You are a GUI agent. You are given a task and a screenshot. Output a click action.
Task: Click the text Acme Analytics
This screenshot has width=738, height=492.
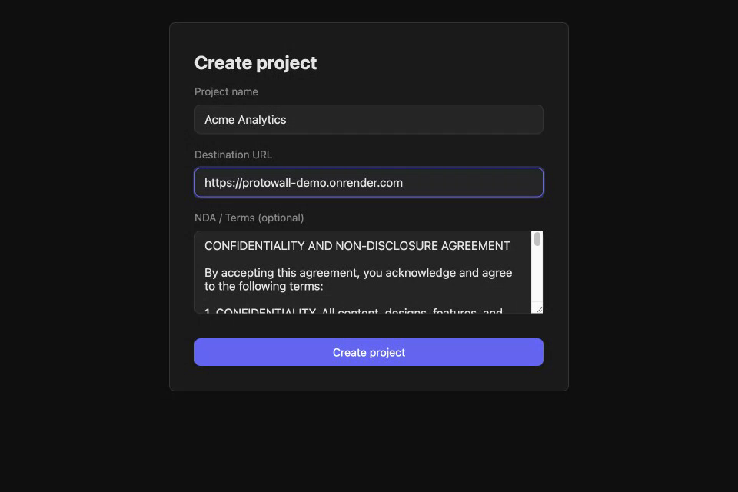click(244, 119)
